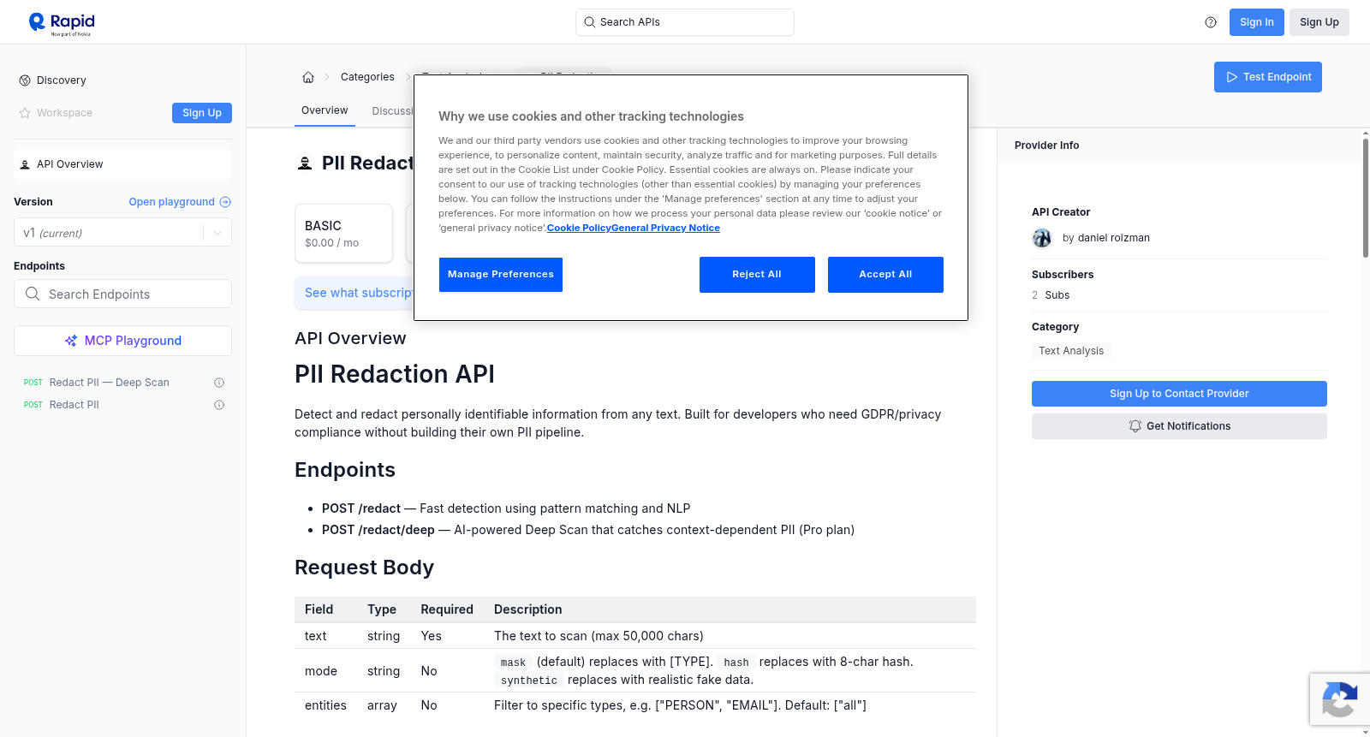Click the API Overview sidebar icon
Screen dimensions: 1370x737
(25, 164)
